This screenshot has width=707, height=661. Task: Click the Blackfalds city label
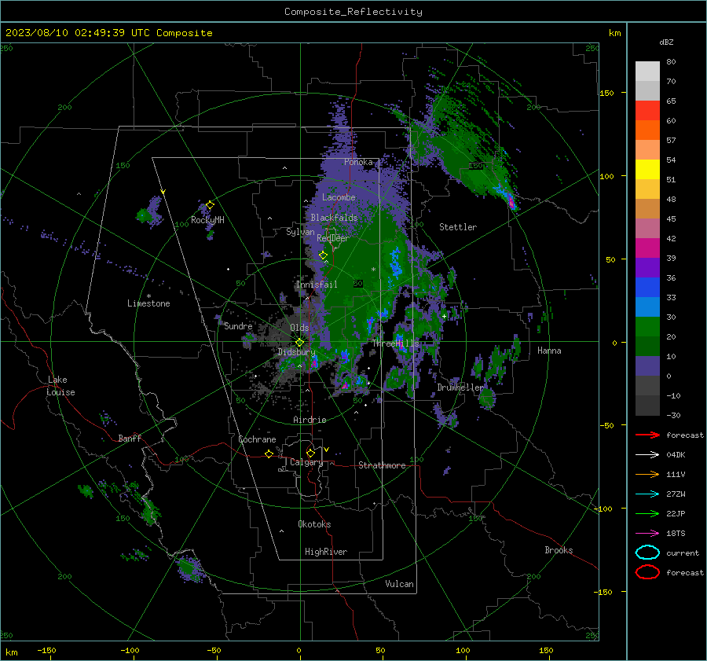(334, 218)
